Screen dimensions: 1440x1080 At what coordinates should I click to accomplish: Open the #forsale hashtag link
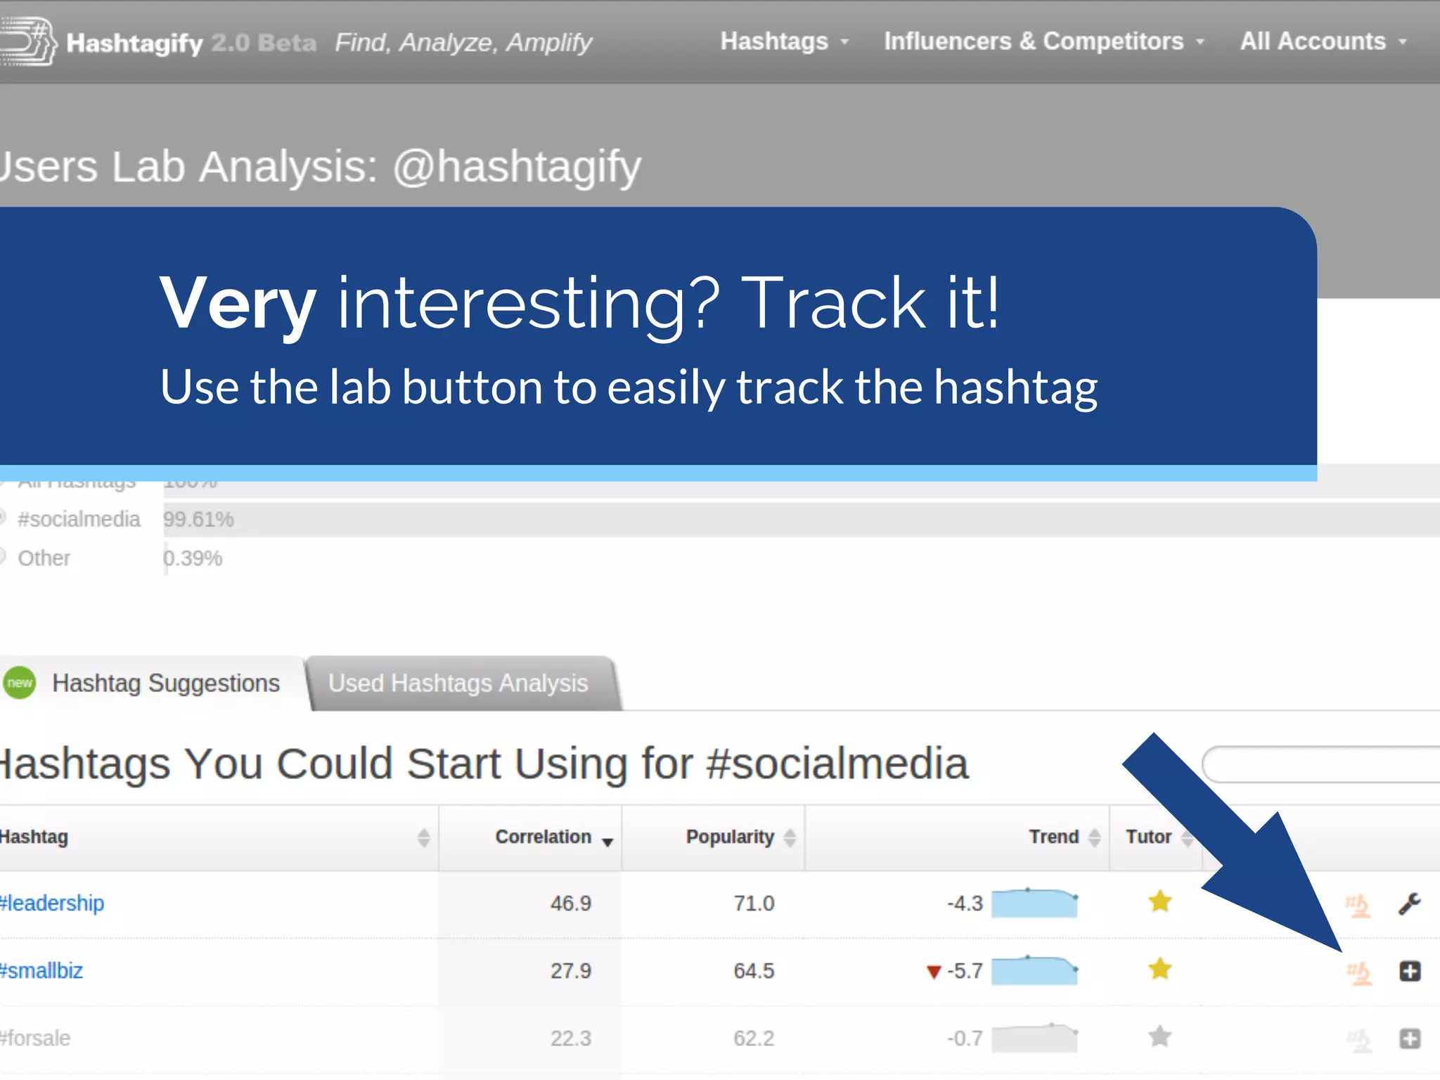click(35, 1038)
